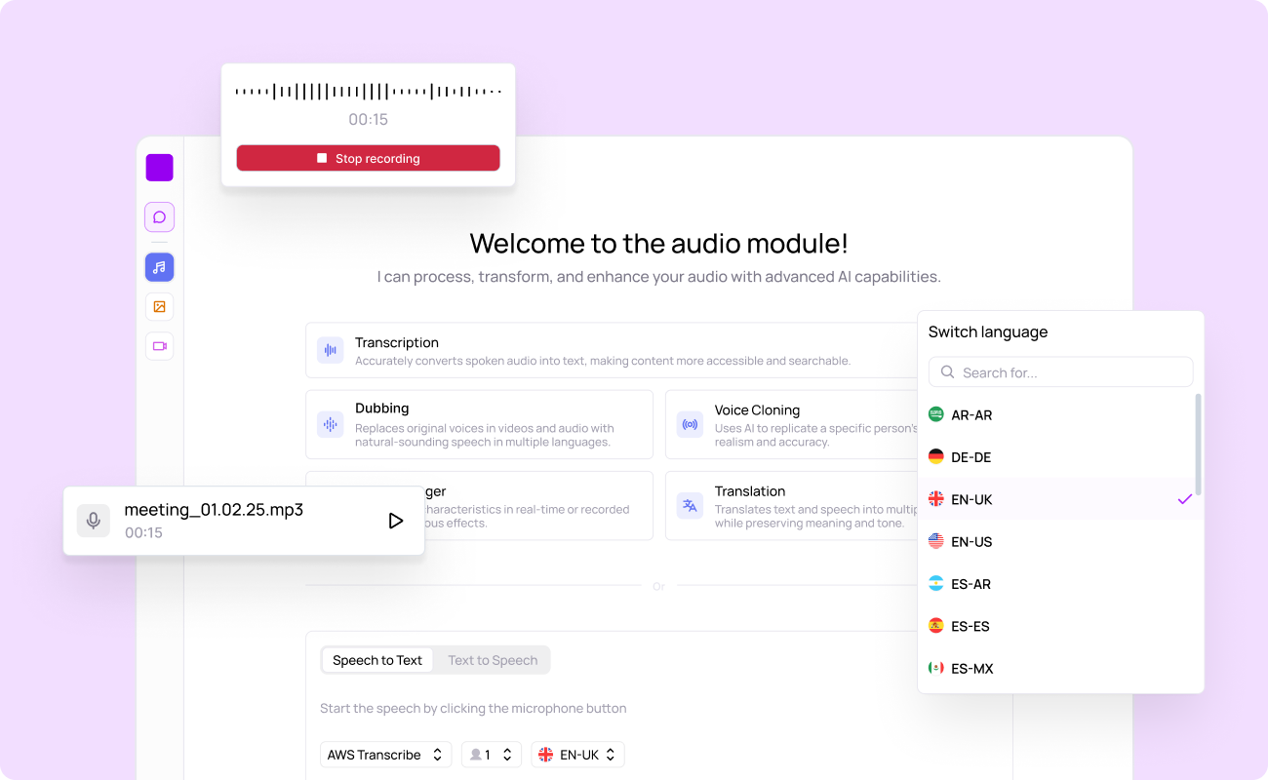Click the EN-US flag icon

click(x=936, y=541)
